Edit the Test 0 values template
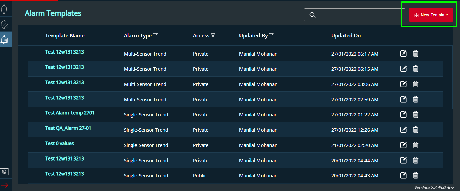This screenshot has height=191, width=460. pos(403,145)
